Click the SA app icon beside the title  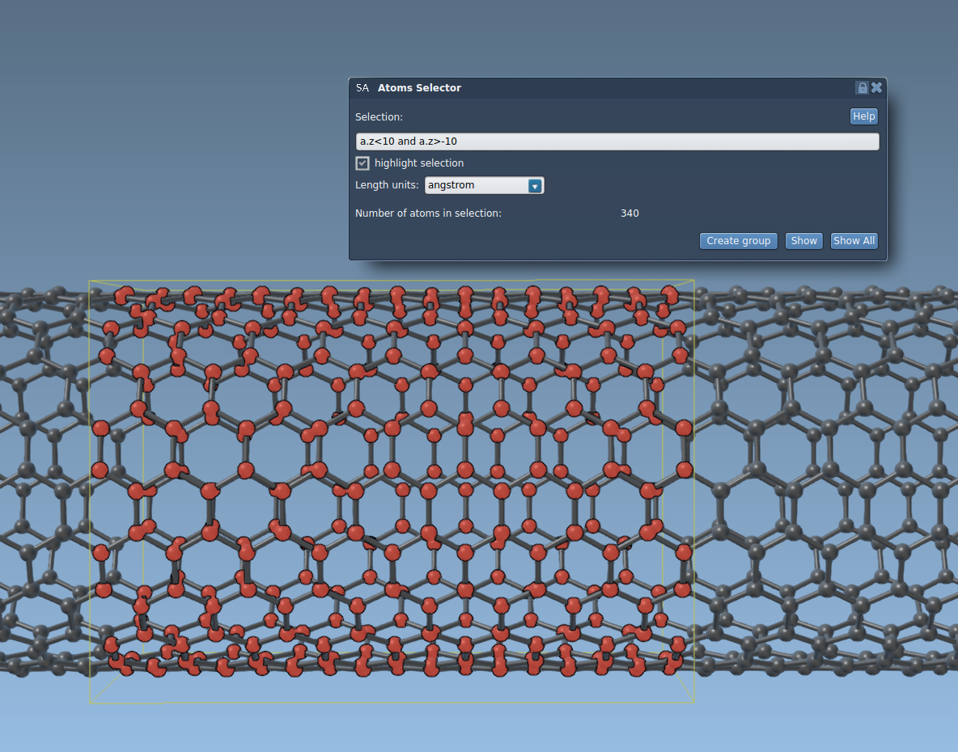(362, 88)
